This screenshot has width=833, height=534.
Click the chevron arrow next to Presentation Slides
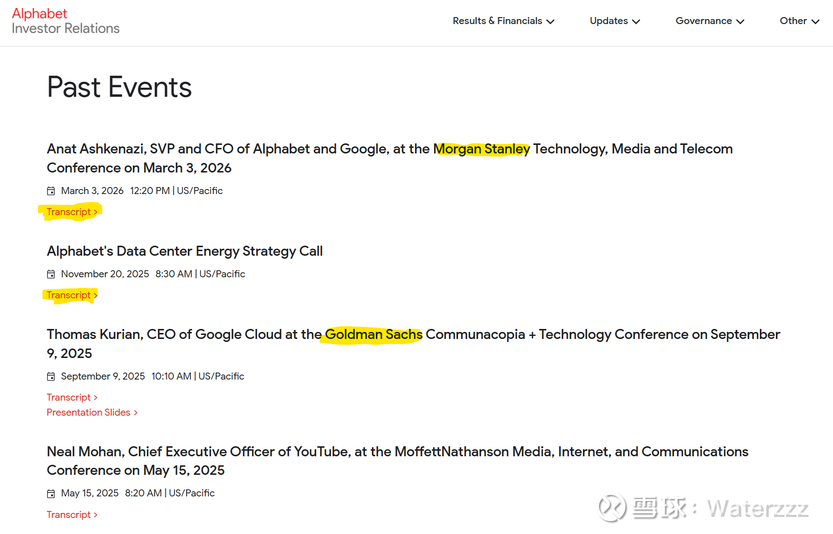click(136, 413)
